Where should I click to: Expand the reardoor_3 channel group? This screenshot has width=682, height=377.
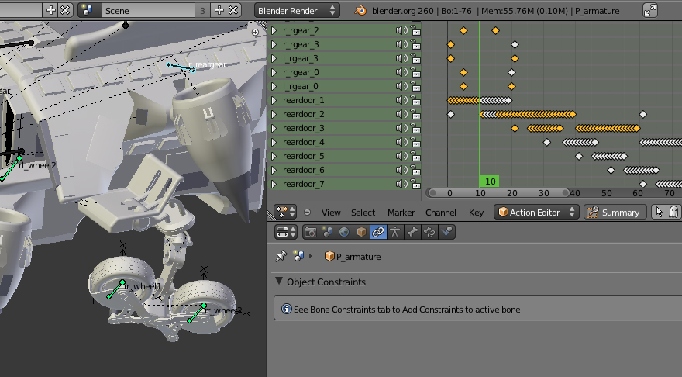[x=274, y=128]
